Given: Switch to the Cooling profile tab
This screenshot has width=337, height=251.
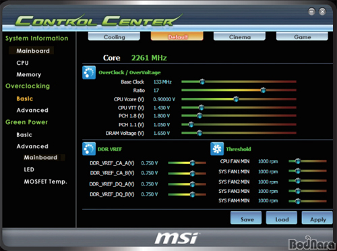Looking at the screenshot, I should 114,36.
